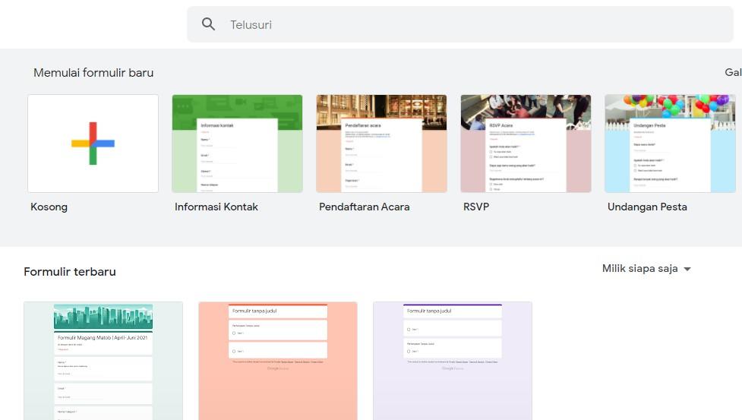The image size is (742, 420).
Task: Open the Milik siapa saja owner filter
Action: pos(646,269)
